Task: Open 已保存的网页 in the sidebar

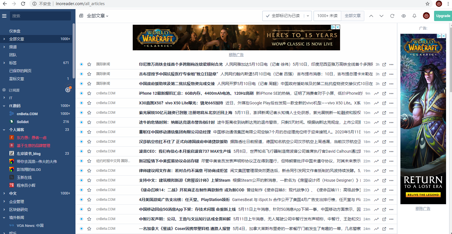Action: (20, 71)
